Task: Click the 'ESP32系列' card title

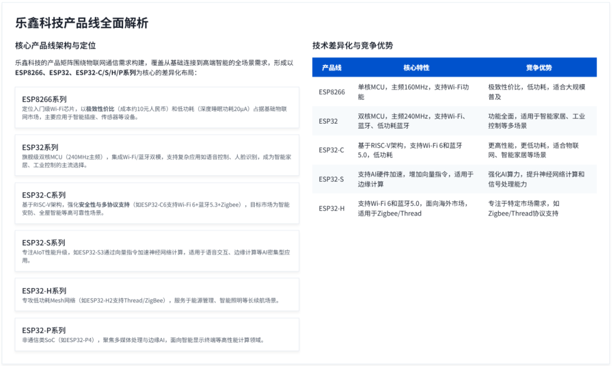Action: tap(40, 148)
